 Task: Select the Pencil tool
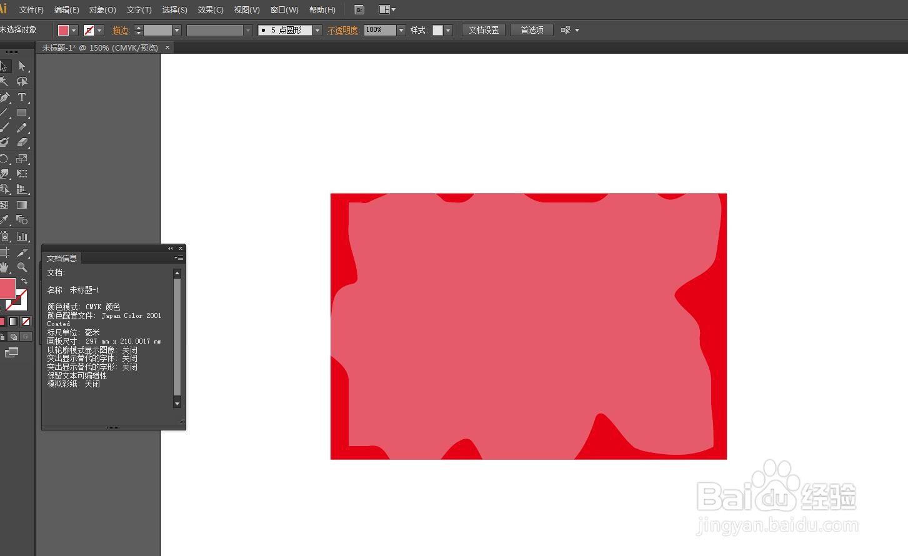[x=22, y=128]
